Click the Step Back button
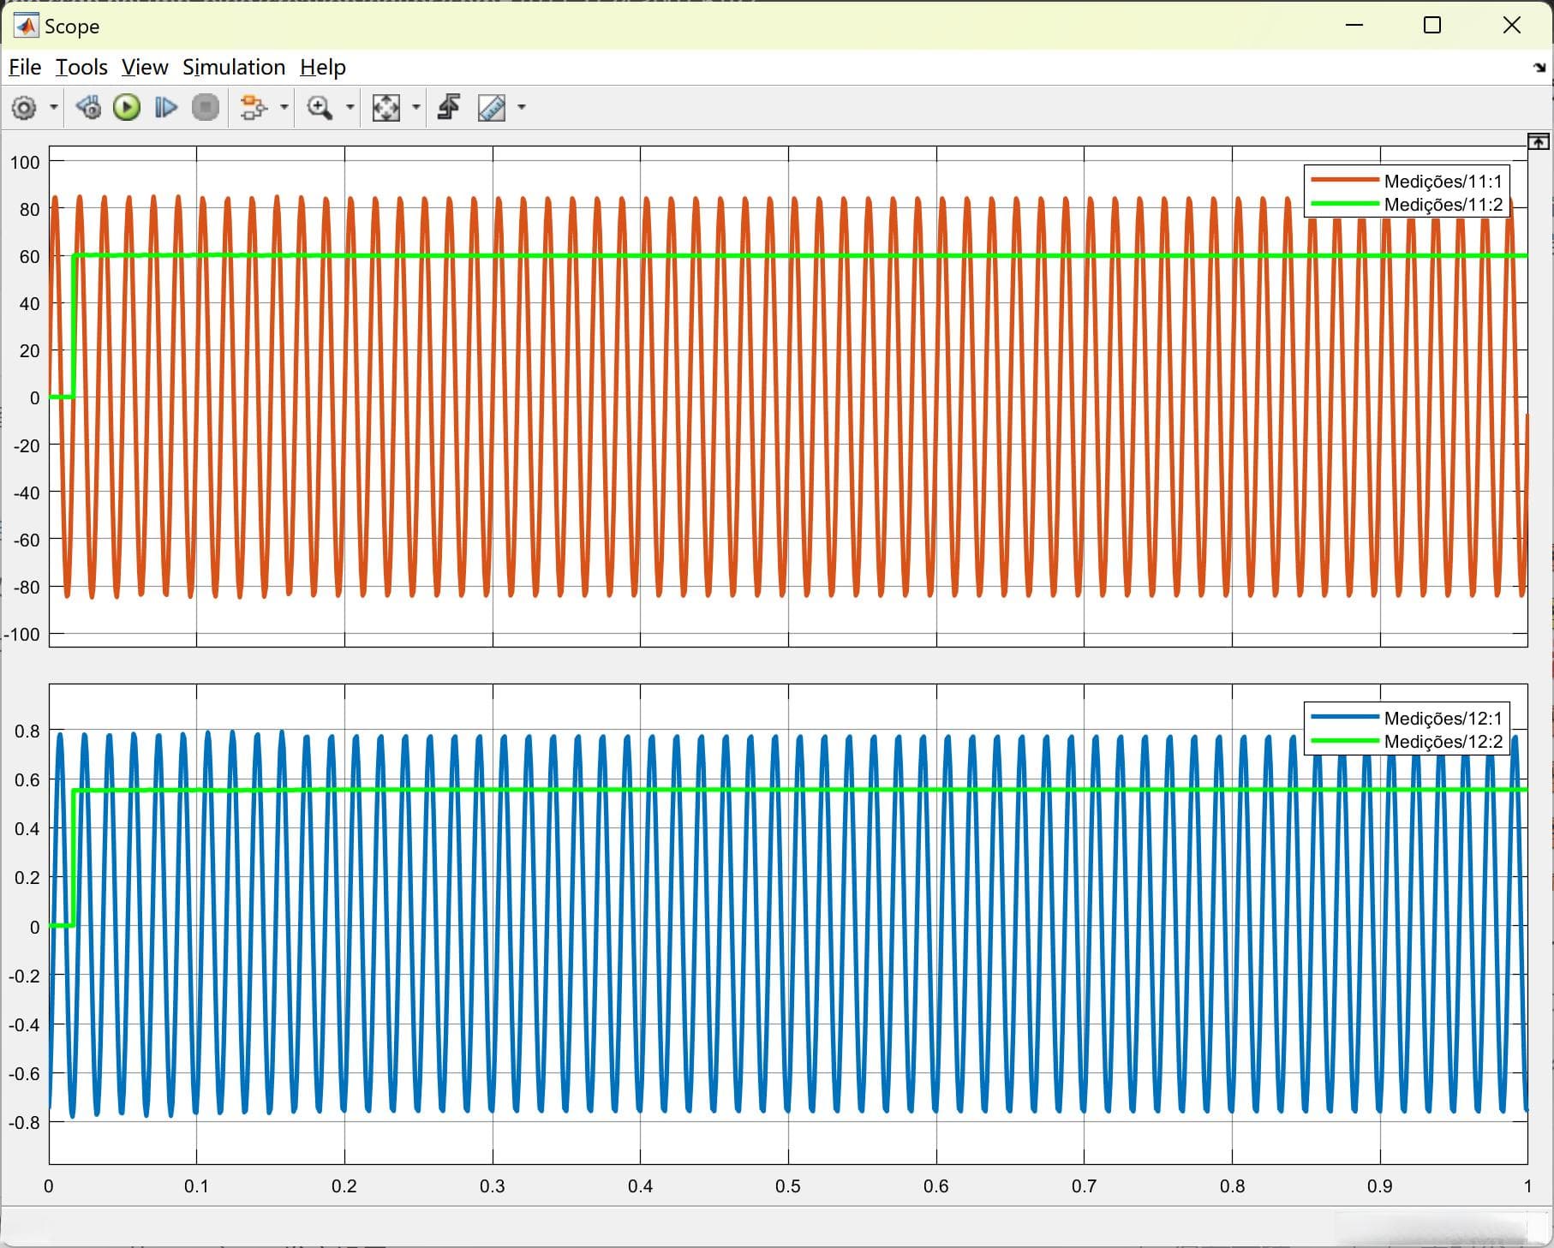Viewport: 1554px width, 1248px height. (x=87, y=108)
